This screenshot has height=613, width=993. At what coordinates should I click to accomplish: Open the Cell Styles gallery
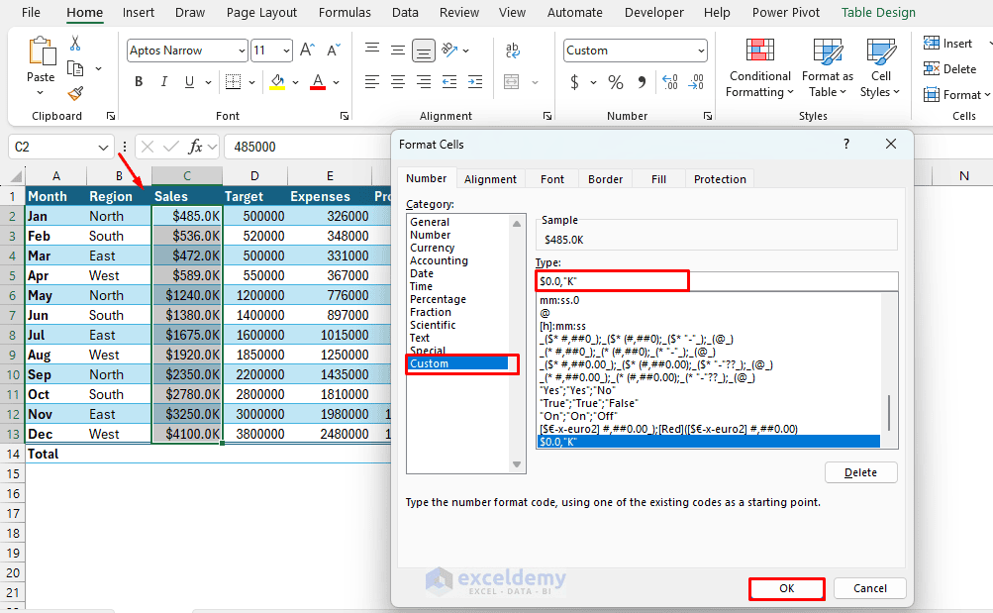coord(880,67)
